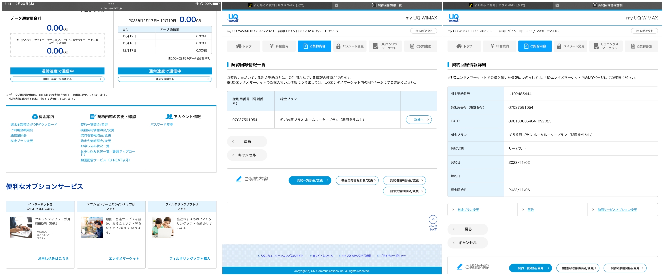The image size is (664, 276).
Task: Click キャンセル button in middle window
Action: tap(247, 155)
